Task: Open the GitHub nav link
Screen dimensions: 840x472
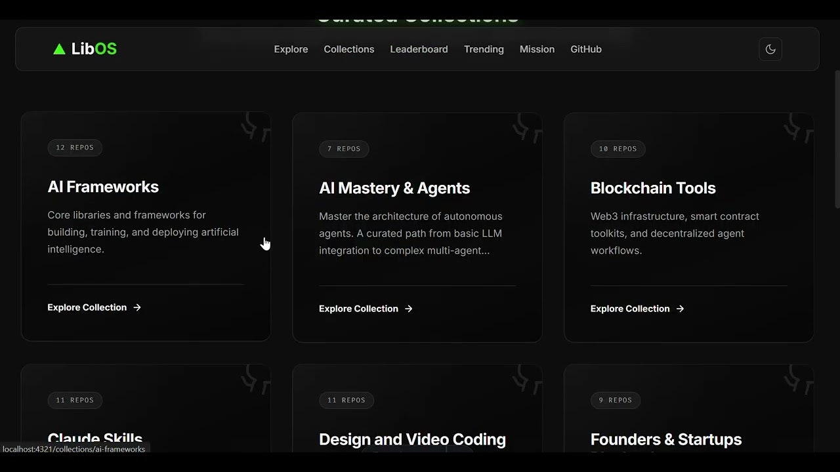Action: [x=586, y=49]
